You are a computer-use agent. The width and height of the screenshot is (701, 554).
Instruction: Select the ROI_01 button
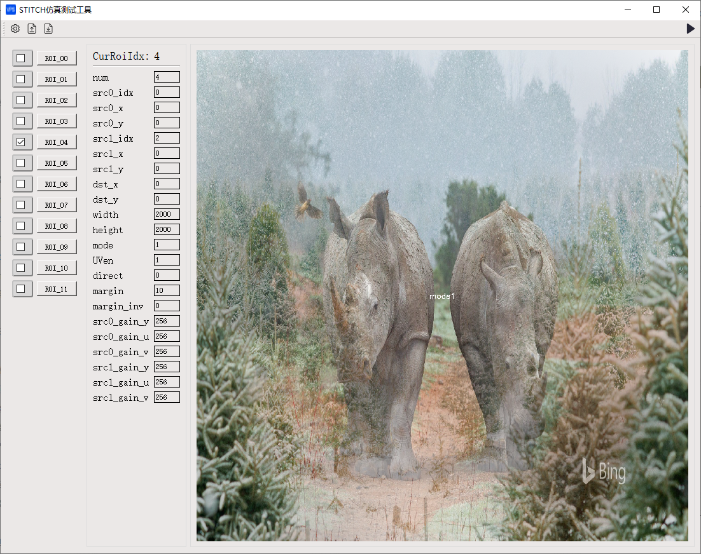click(57, 79)
